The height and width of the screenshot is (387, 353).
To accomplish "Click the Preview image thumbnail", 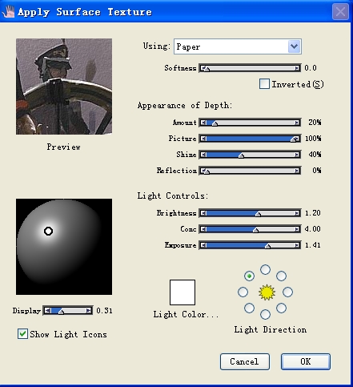I will tap(64, 87).
